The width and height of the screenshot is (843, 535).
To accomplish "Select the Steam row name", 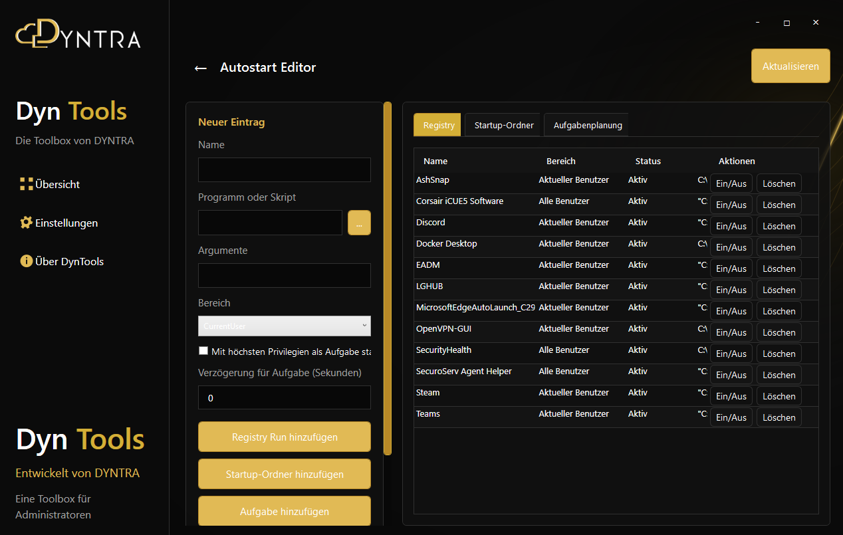I will [x=428, y=392].
